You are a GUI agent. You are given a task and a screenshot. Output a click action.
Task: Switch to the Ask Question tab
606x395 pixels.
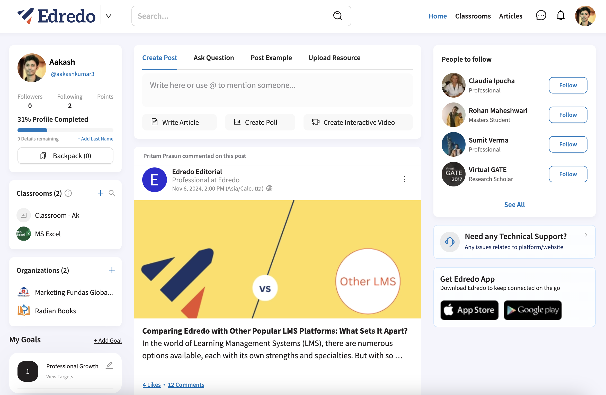point(214,58)
